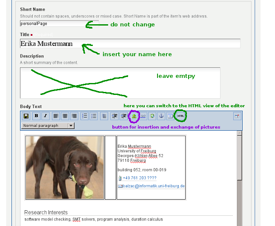Click into the Description text area

(120, 83)
